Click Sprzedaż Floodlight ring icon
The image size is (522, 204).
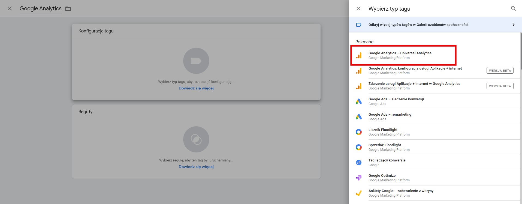[359, 147]
